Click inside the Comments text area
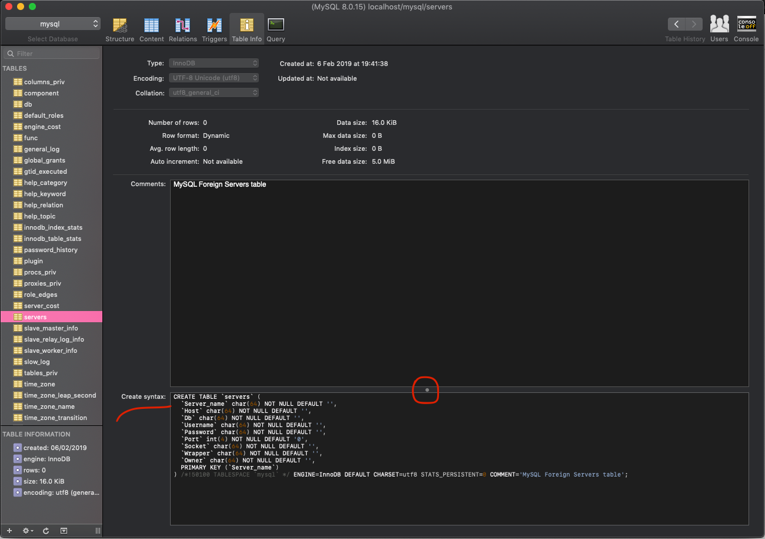765x539 pixels. coord(412,265)
